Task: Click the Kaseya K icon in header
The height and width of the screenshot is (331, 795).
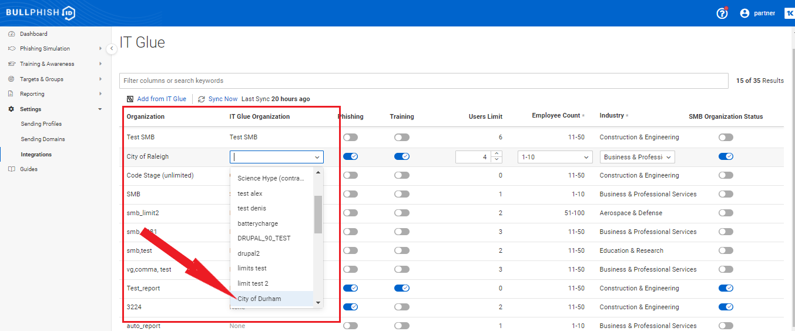Action: (789, 14)
